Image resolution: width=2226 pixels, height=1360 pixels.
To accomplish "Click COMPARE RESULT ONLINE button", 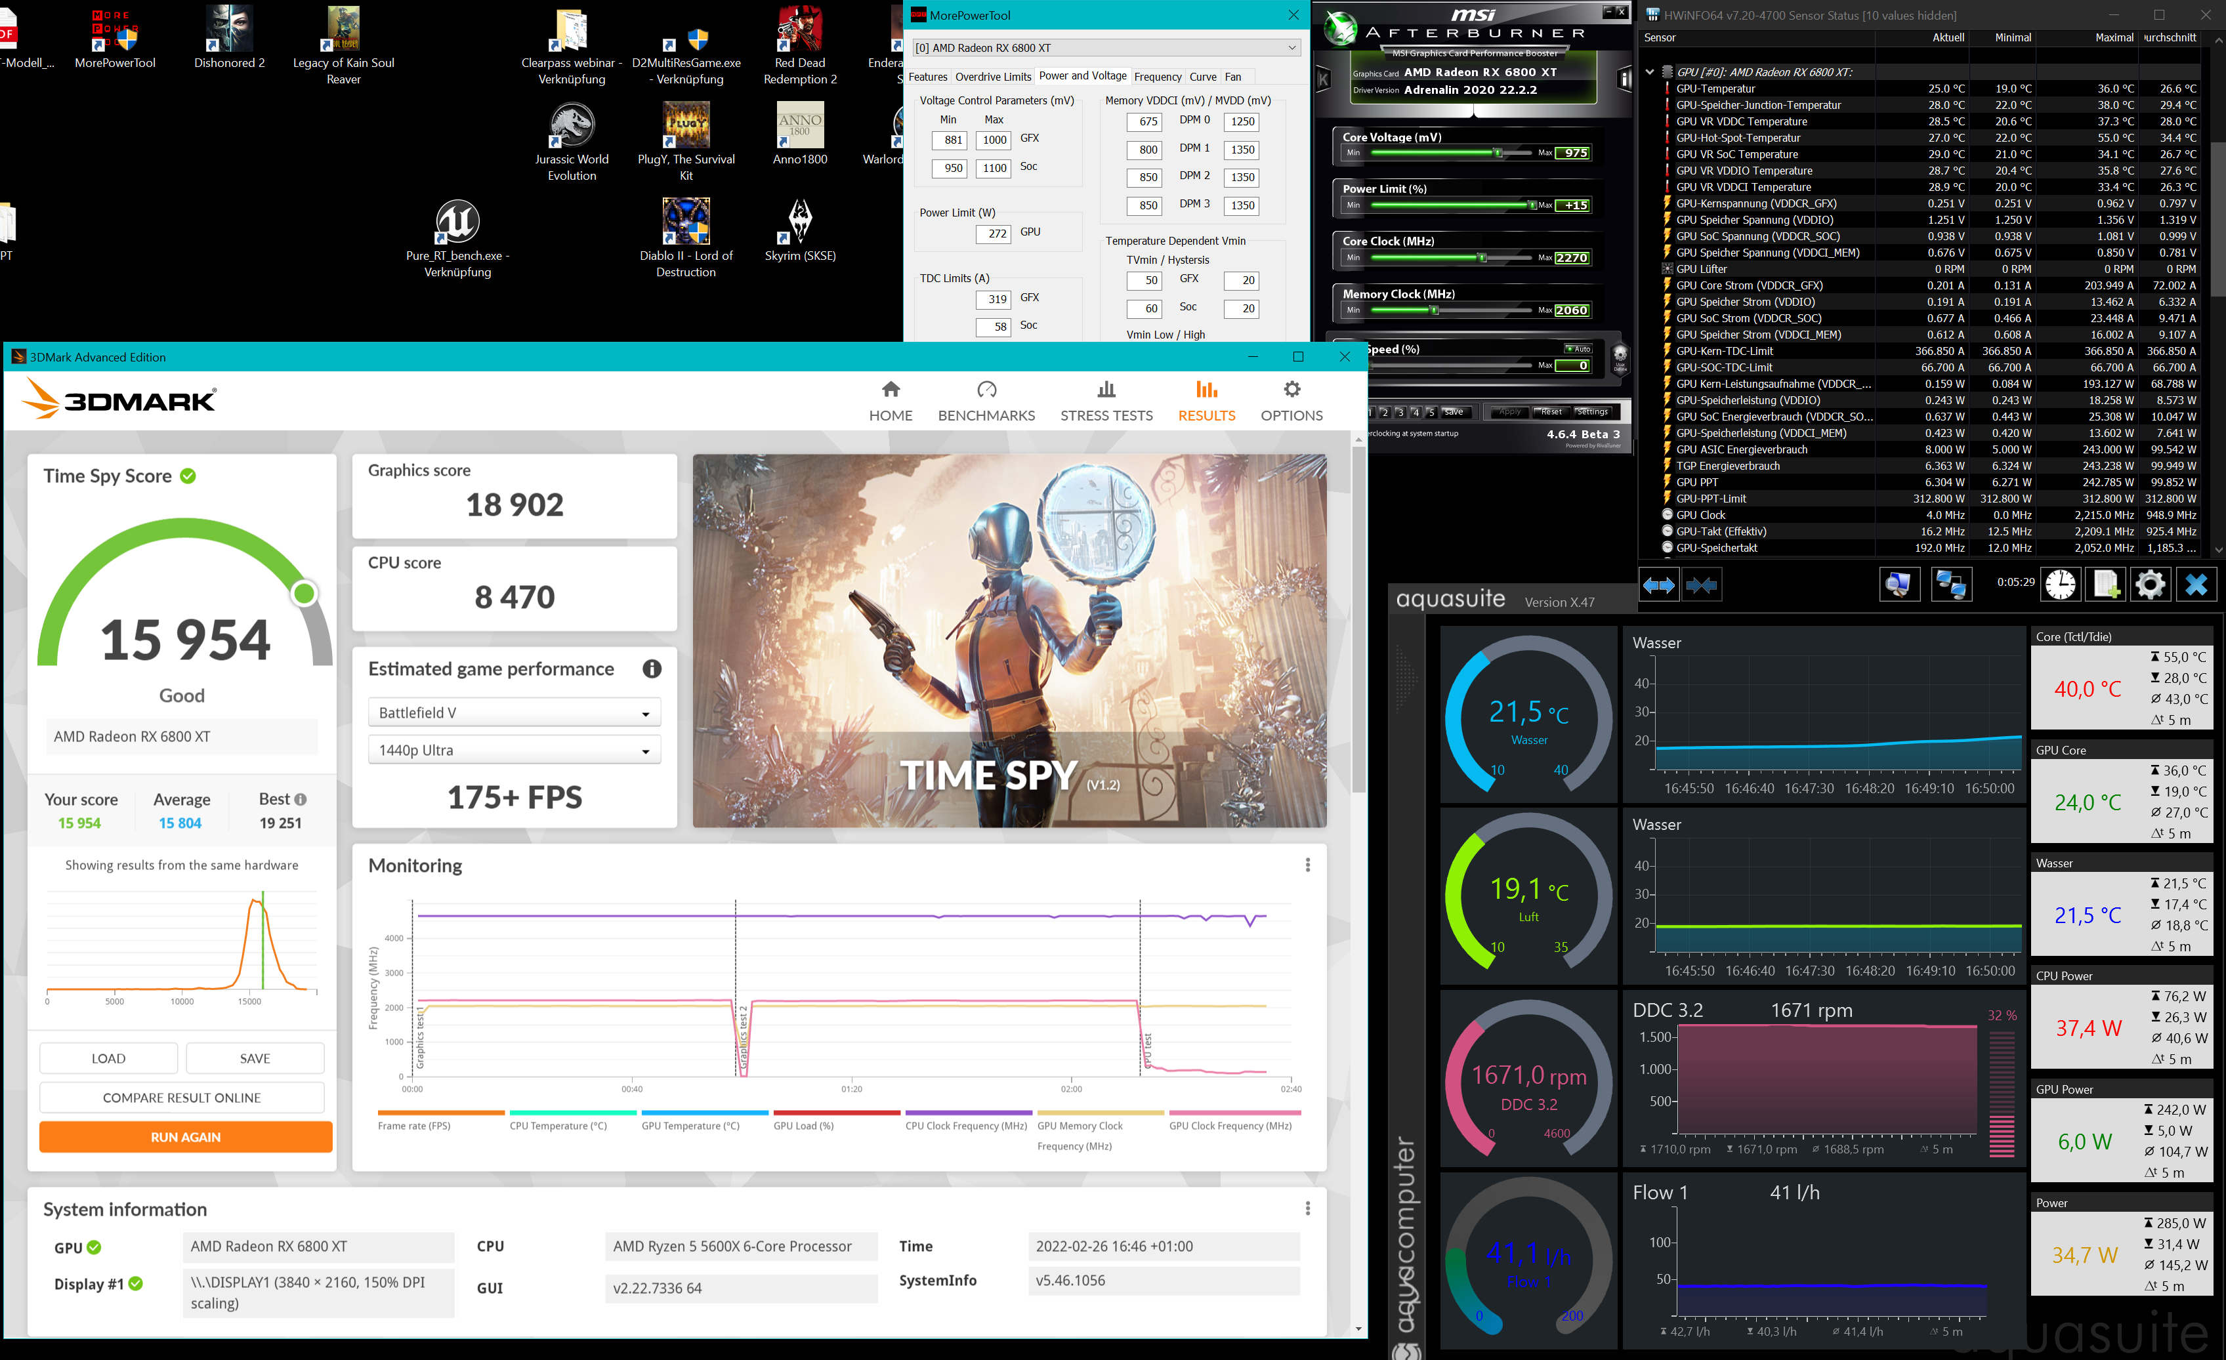I will pos(182,1097).
